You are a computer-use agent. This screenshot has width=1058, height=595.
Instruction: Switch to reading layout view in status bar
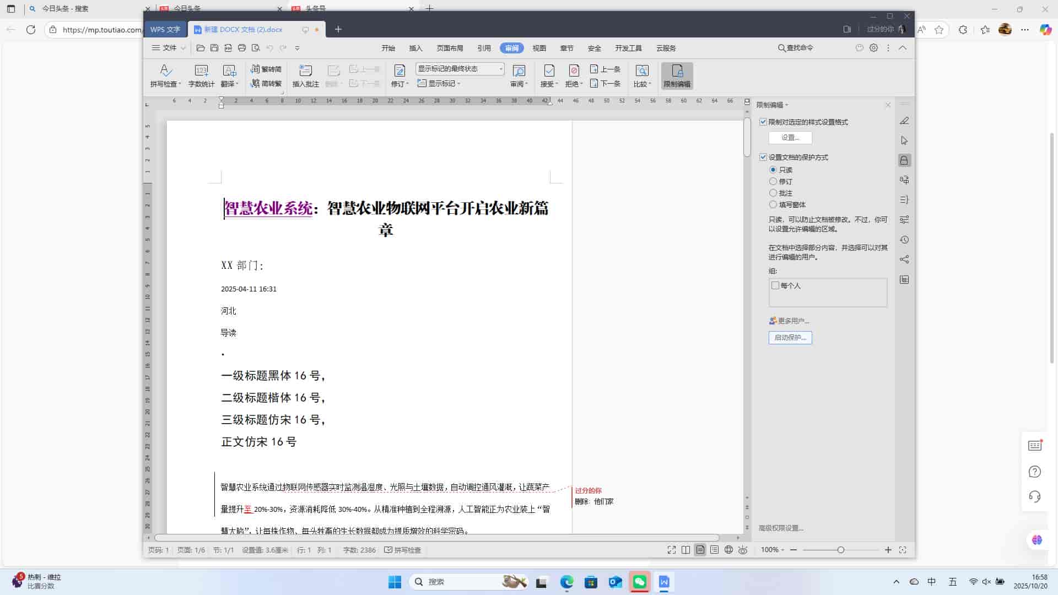tap(685, 550)
